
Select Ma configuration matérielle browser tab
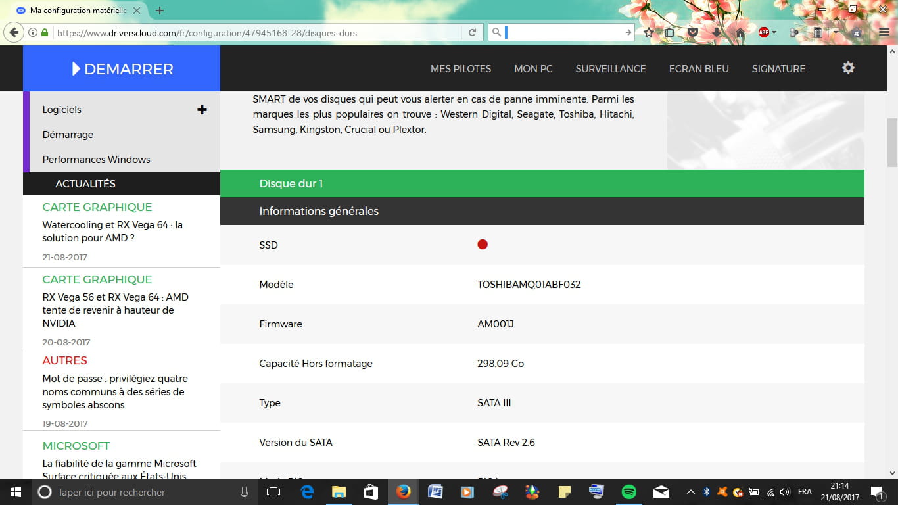click(80, 11)
